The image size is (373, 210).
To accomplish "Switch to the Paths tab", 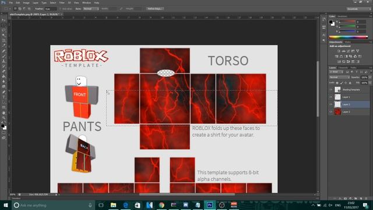I will pyautogui.click(x=354, y=68).
